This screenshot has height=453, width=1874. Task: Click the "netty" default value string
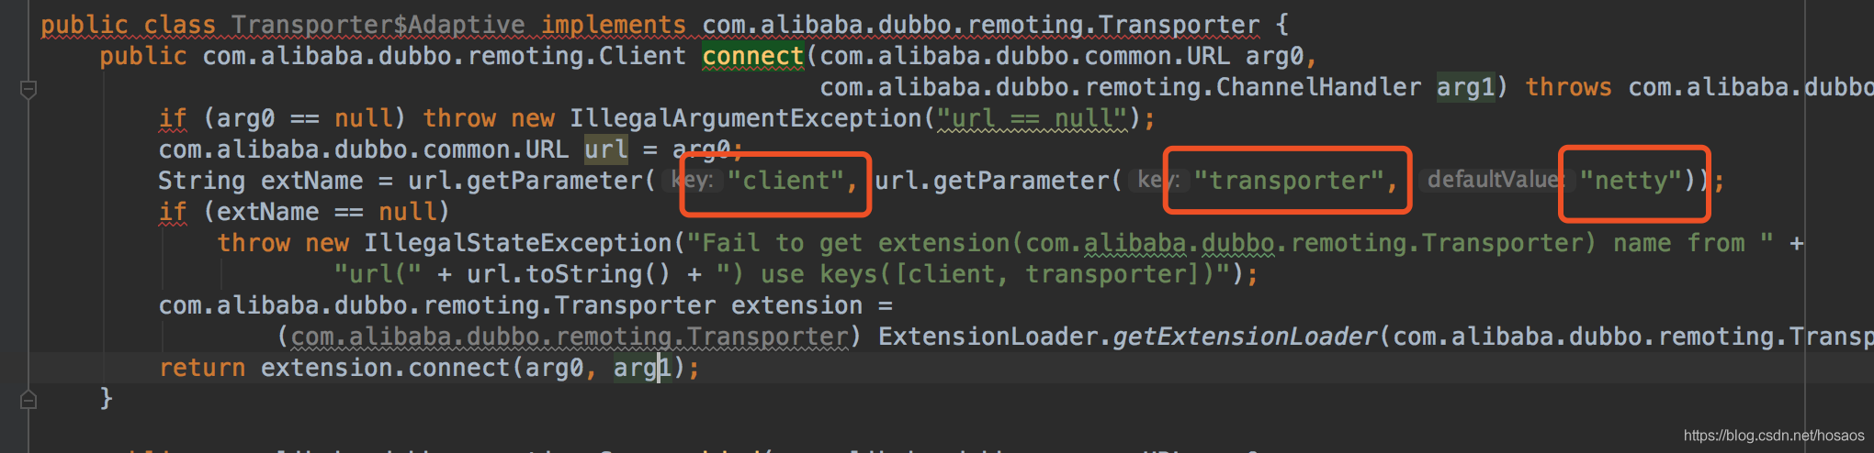pyautogui.click(x=1631, y=181)
